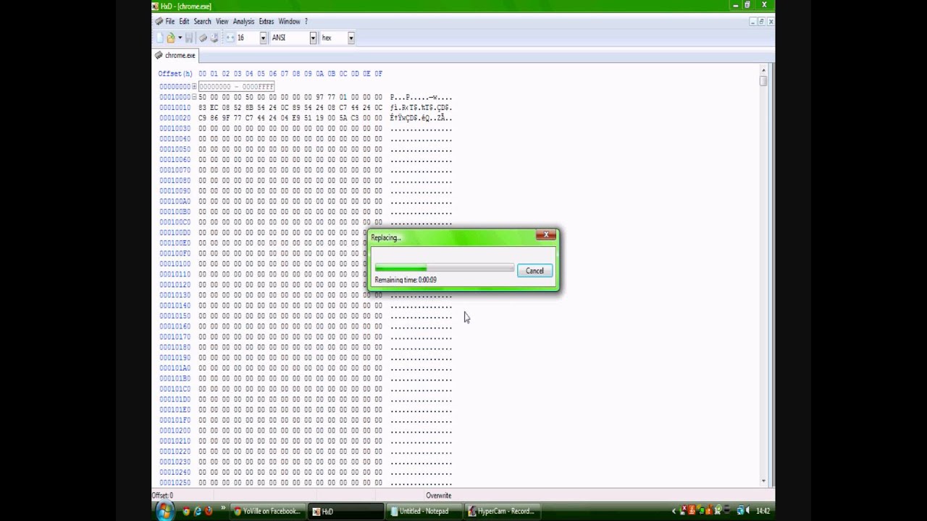Click the Offset: 0 status bar entry
Viewport: 927px width, 521px height.
click(162, 496)
